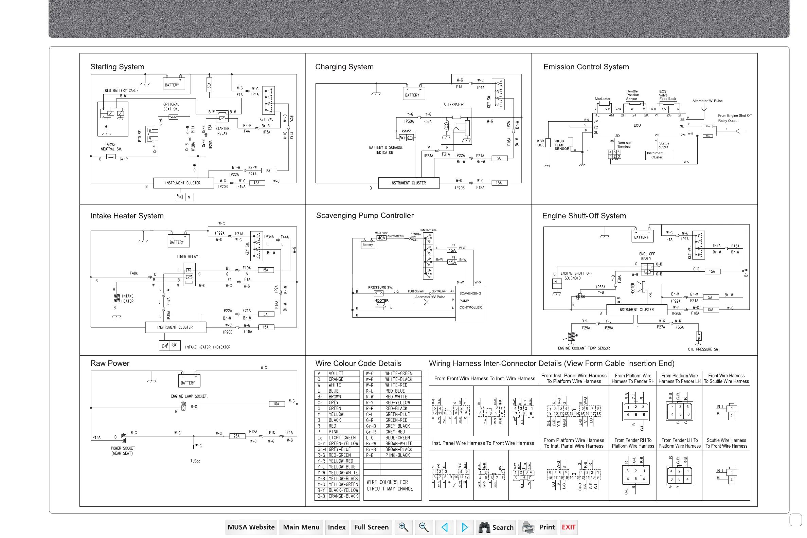This screenshot has width=807, height=538.
Task: Click the Scavenging Pump Controller title
Action: (x=365, y=215)
